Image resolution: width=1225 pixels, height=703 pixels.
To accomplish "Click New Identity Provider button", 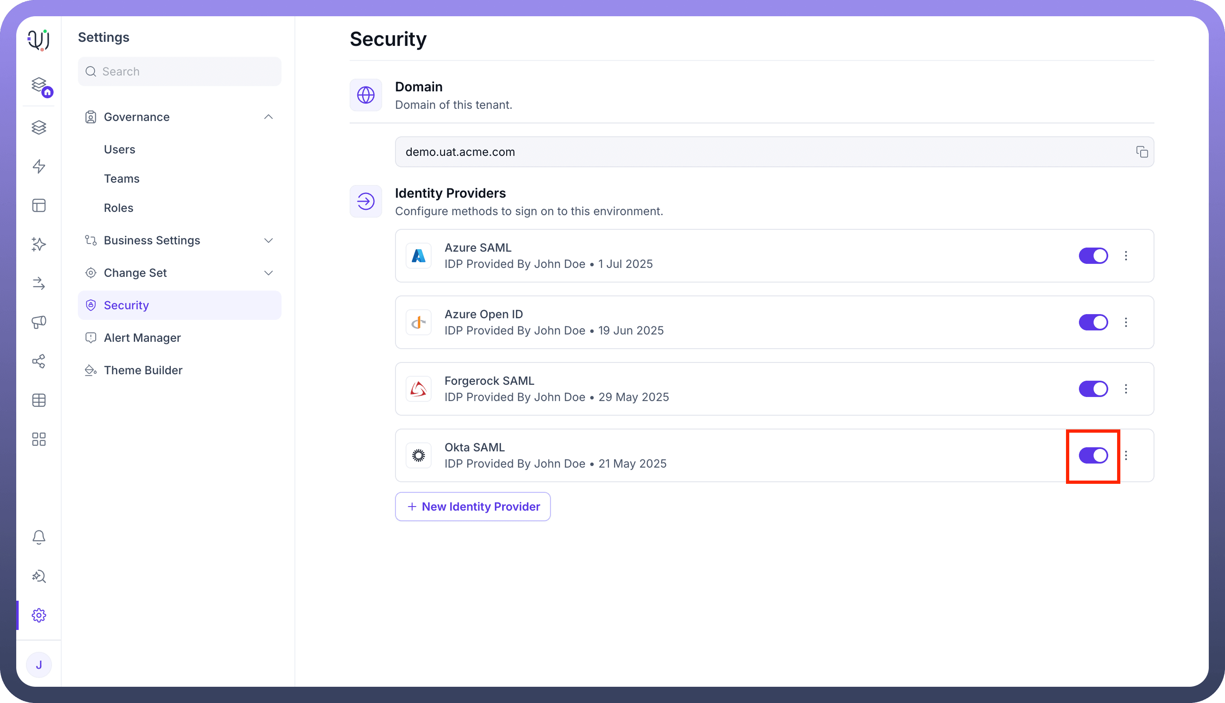I will [472, 507].
